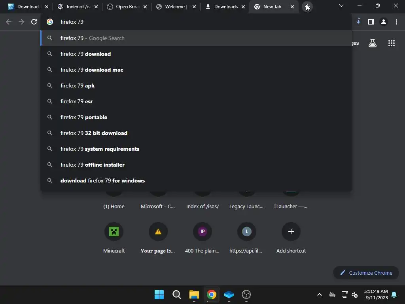Open the Minecraft shortcut
Image resolution: width=405 pixels, height=304 pixels.
(114, 232)
